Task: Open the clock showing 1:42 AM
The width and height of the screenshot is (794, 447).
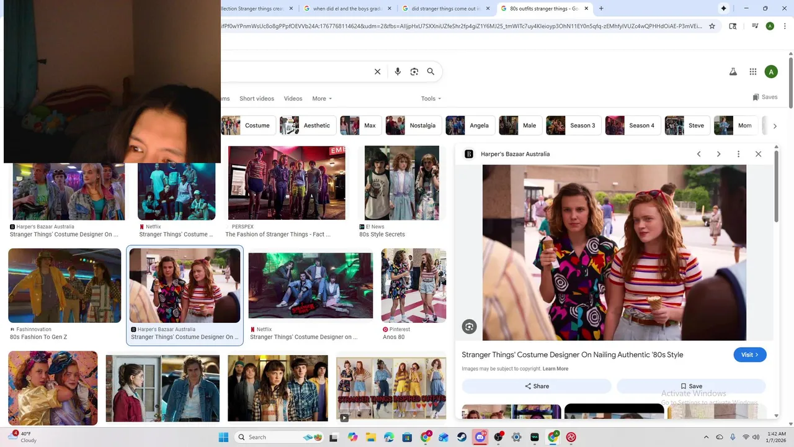Action: coord(777,437)
